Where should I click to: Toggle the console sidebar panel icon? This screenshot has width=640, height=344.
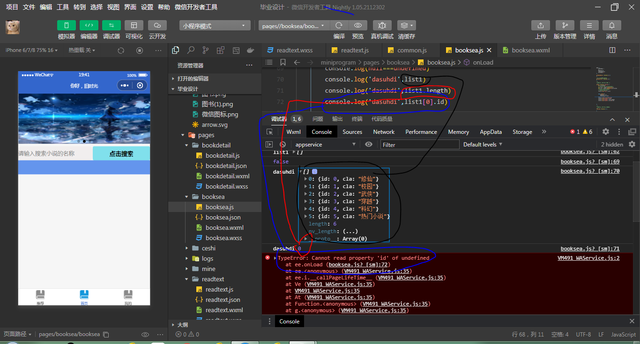tap(269, 145)
